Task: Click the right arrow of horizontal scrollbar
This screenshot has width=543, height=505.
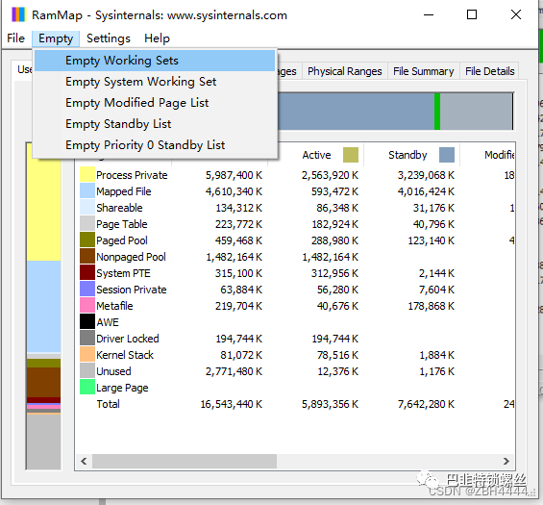Action: tap(506, 462)
